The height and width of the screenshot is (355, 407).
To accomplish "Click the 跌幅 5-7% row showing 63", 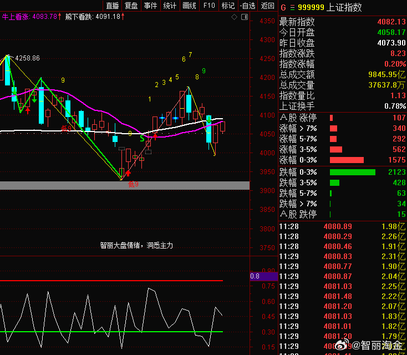I will coord(342,193).
